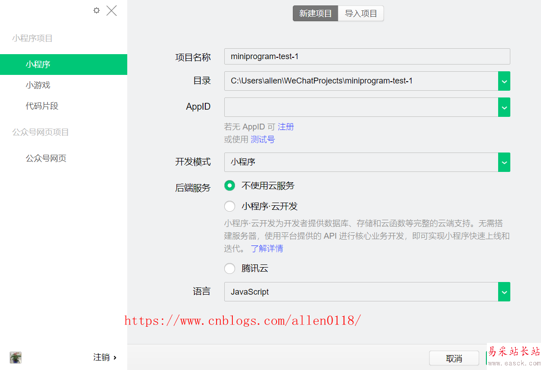Click the user avatar thumbnail
541x370 pixels.
click(x=15, y=357)
